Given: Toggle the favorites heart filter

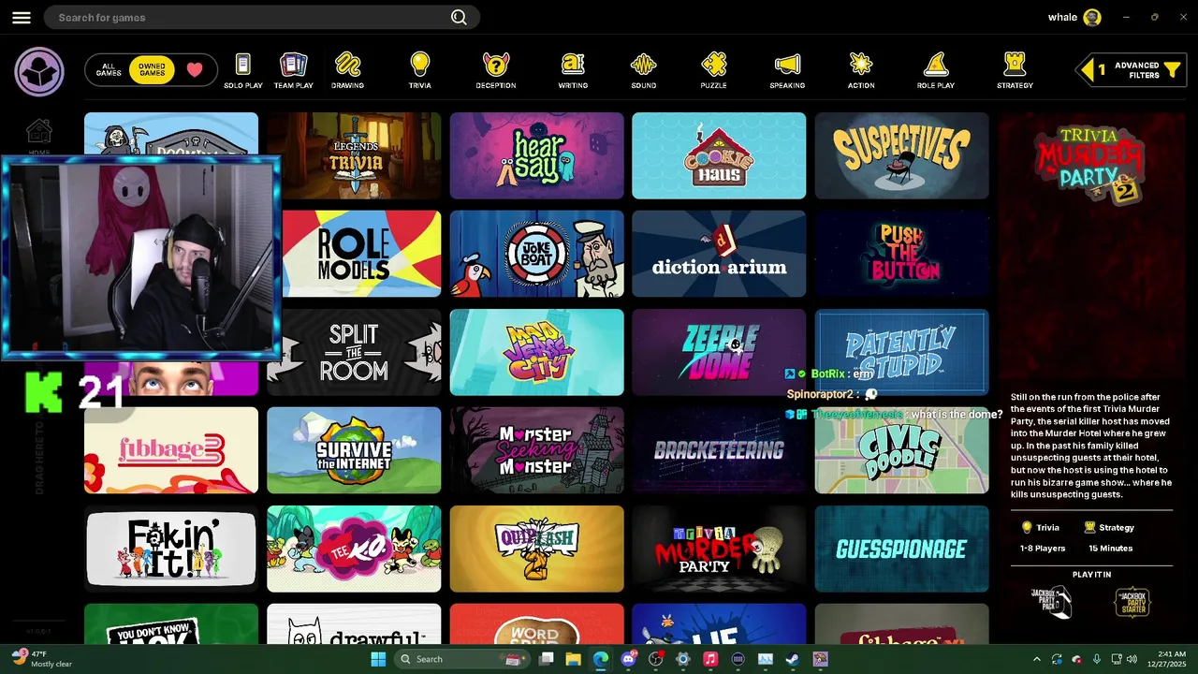Looking at the screenshot, I should coord(194,69).
